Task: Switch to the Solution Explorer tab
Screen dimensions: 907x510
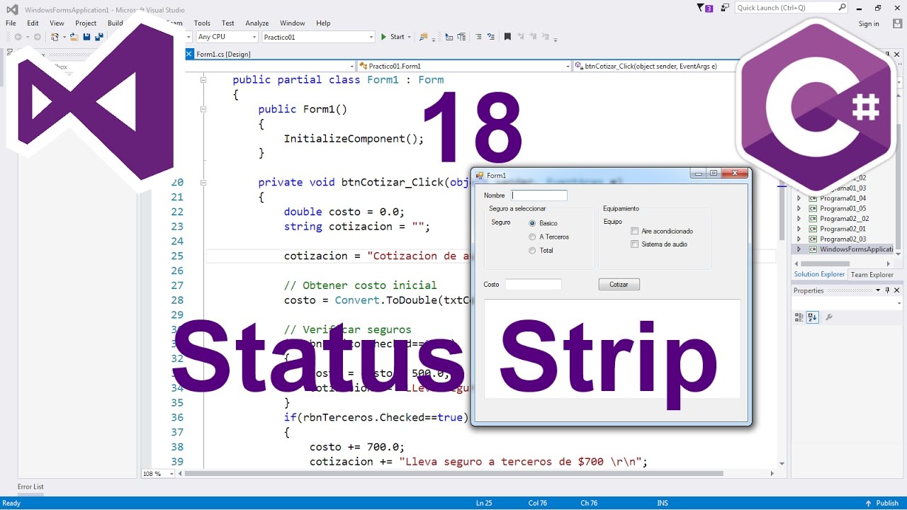Action: pyautogui.click(x=819, y=275)
